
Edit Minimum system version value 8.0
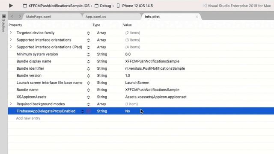tap(128, 54)
